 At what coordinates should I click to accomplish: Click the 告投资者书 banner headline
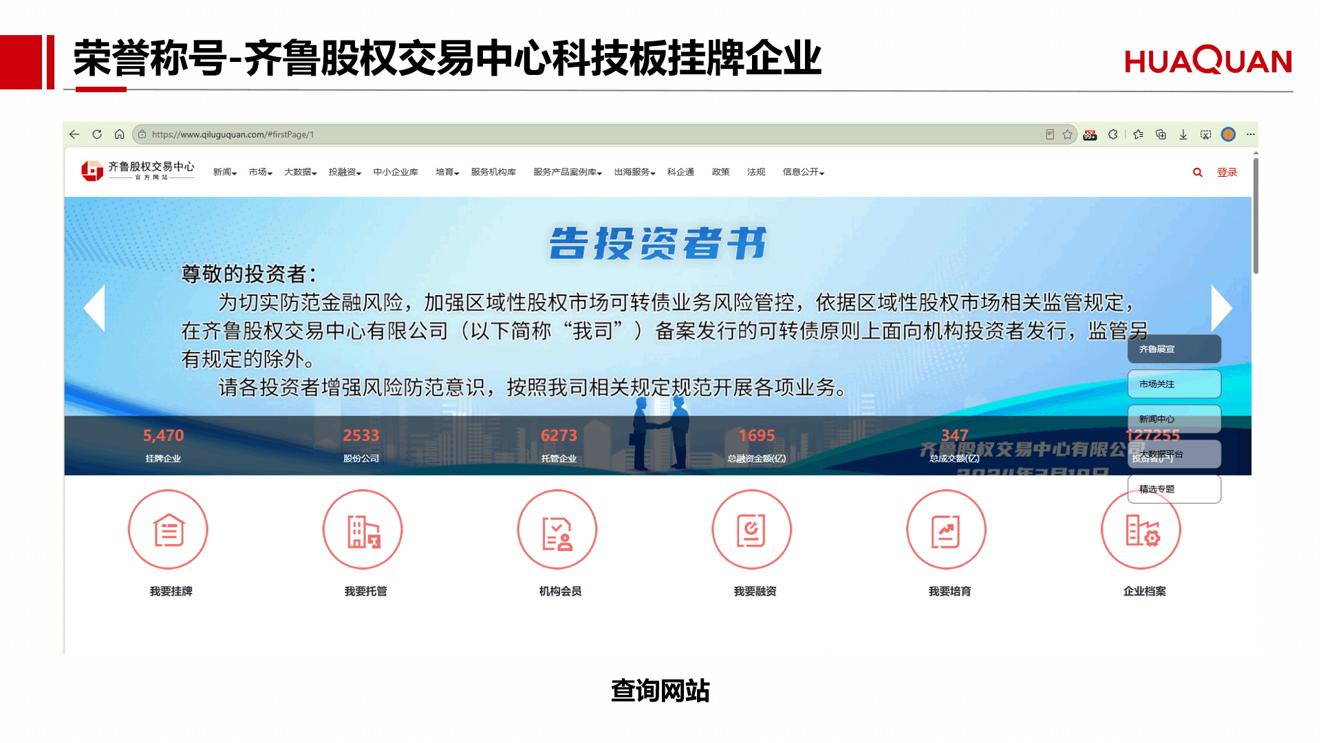[658, 243]
